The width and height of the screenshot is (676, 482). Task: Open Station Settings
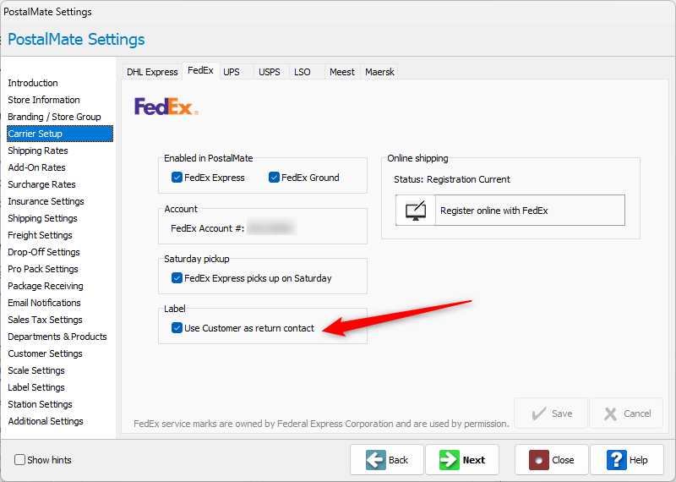40,404
